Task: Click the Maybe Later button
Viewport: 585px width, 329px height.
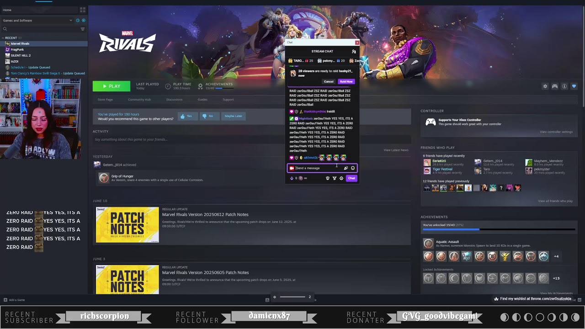Action: click(233, 116)
